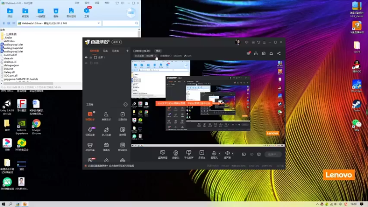Click the search magnifier icon in 360压缩
Image resolution: width=368 pixels, height=207 pixels.
point(137,23)
